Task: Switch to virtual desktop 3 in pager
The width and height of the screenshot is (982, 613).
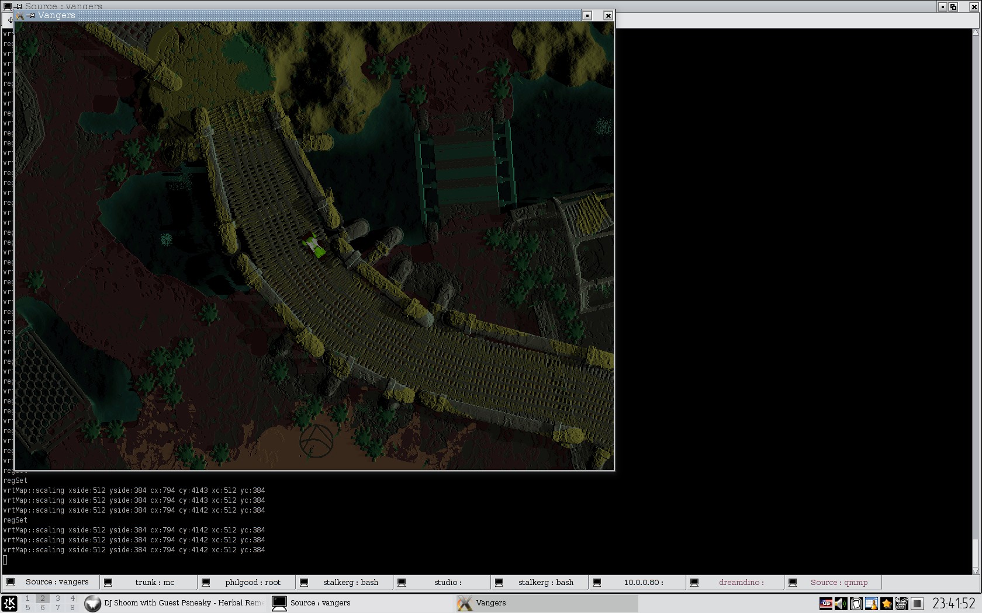Action: pos(58,598)
